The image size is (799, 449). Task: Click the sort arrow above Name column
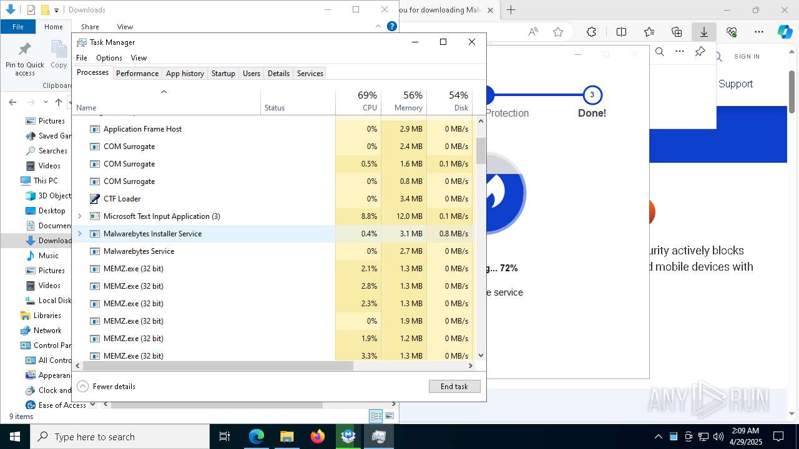click(164, 92)
